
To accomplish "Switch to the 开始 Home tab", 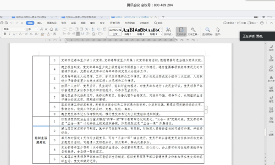I will click(x=30, y=23).
